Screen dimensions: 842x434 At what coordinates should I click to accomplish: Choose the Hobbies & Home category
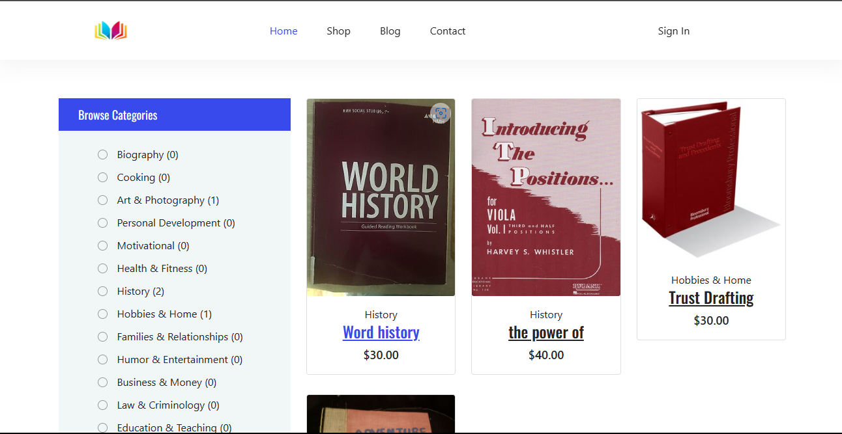click(x=102, y=314)
